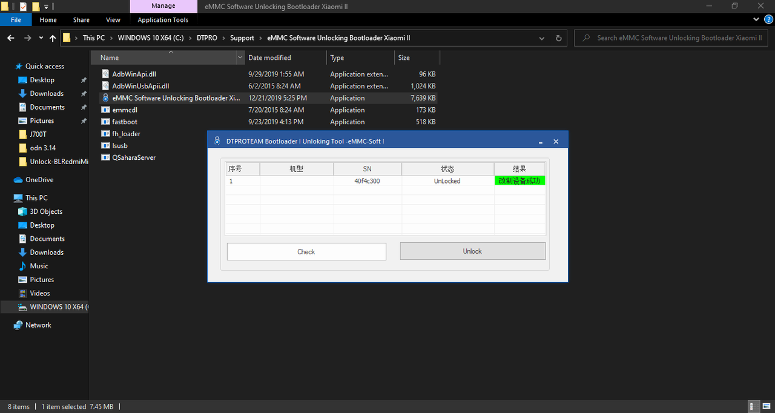The image size is (775, 413).
Task: Select the fastboot application file
Action: [x=125, y=122]
